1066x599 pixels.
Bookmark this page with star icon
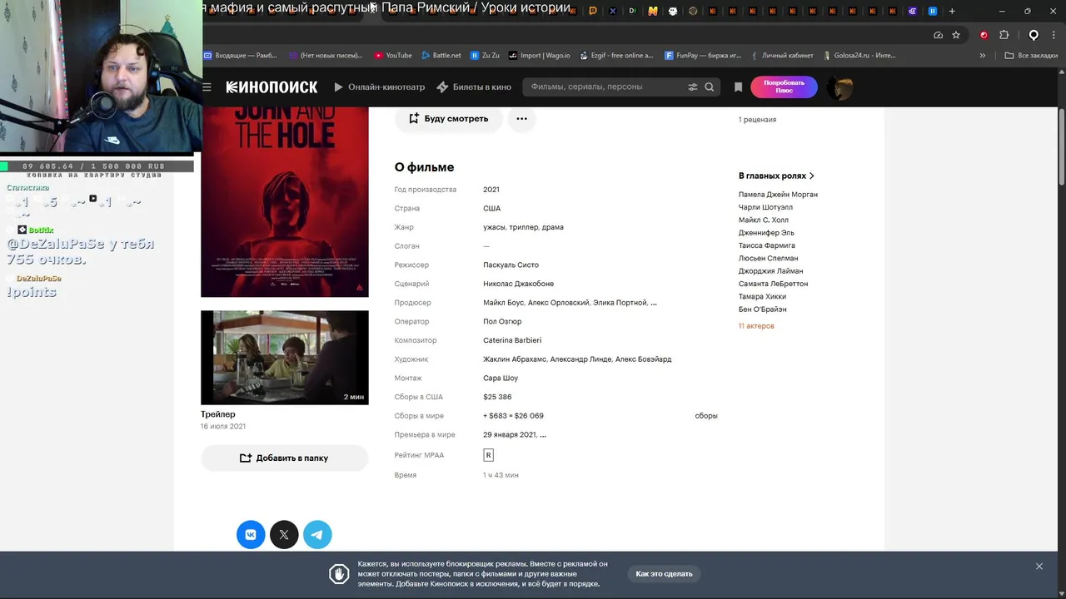coord(956,35)
